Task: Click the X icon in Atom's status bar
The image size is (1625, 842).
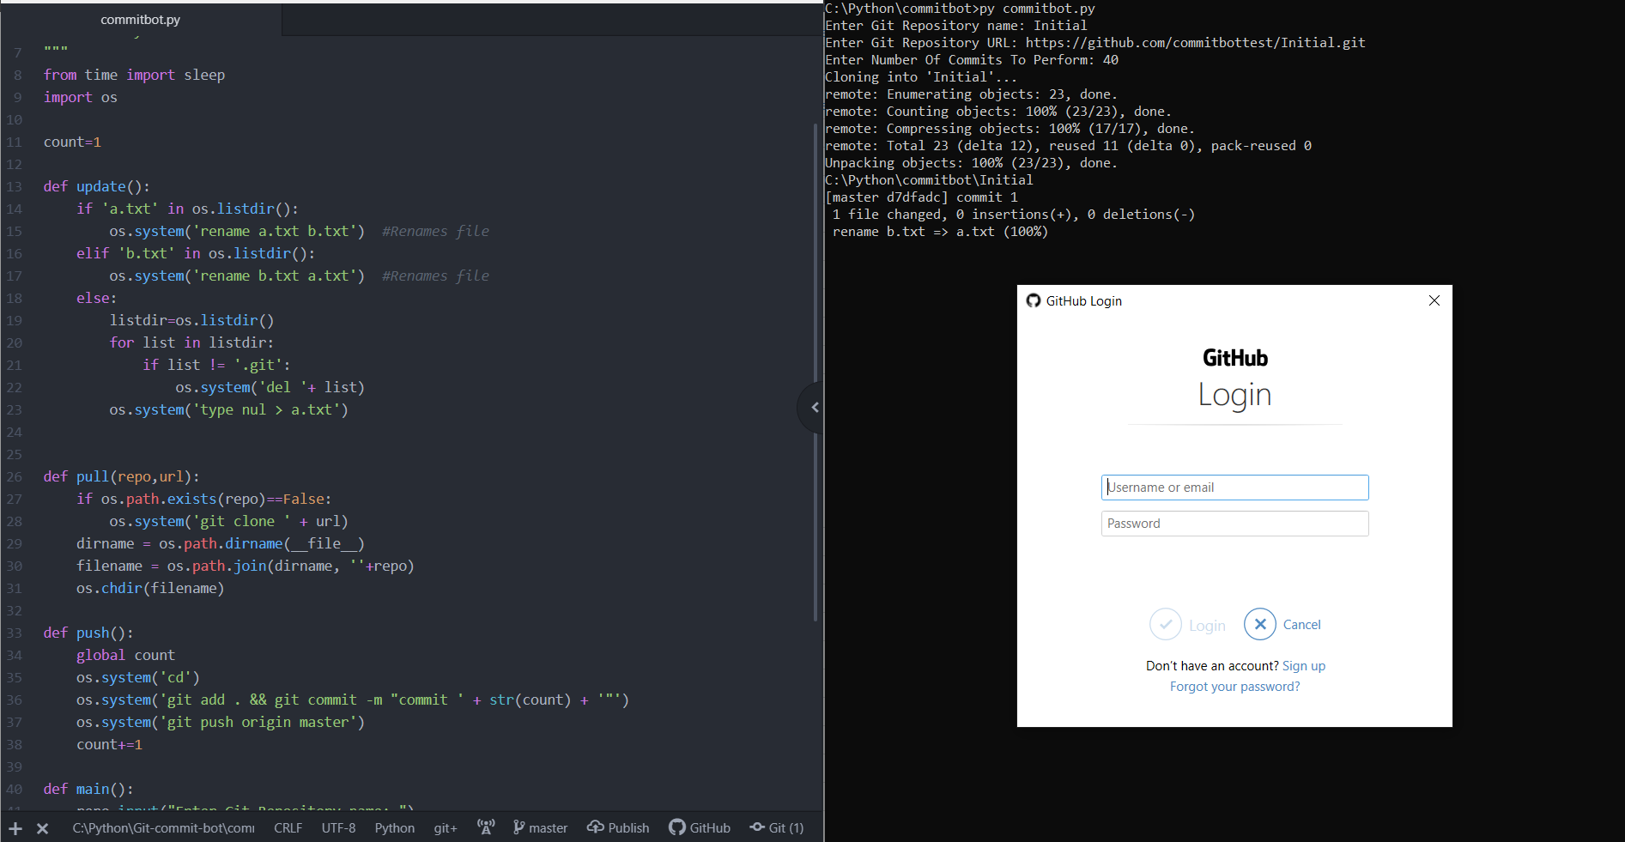Action: coord(42,828)
